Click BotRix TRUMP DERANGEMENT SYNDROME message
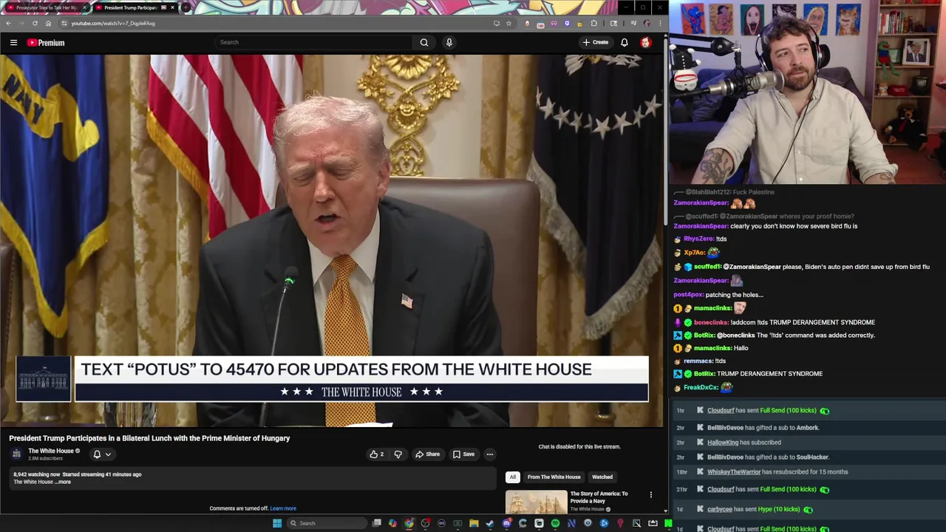 click(x=748, y=374)
